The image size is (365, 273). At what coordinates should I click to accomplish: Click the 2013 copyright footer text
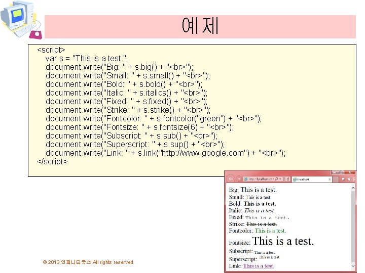click(88, 262)
